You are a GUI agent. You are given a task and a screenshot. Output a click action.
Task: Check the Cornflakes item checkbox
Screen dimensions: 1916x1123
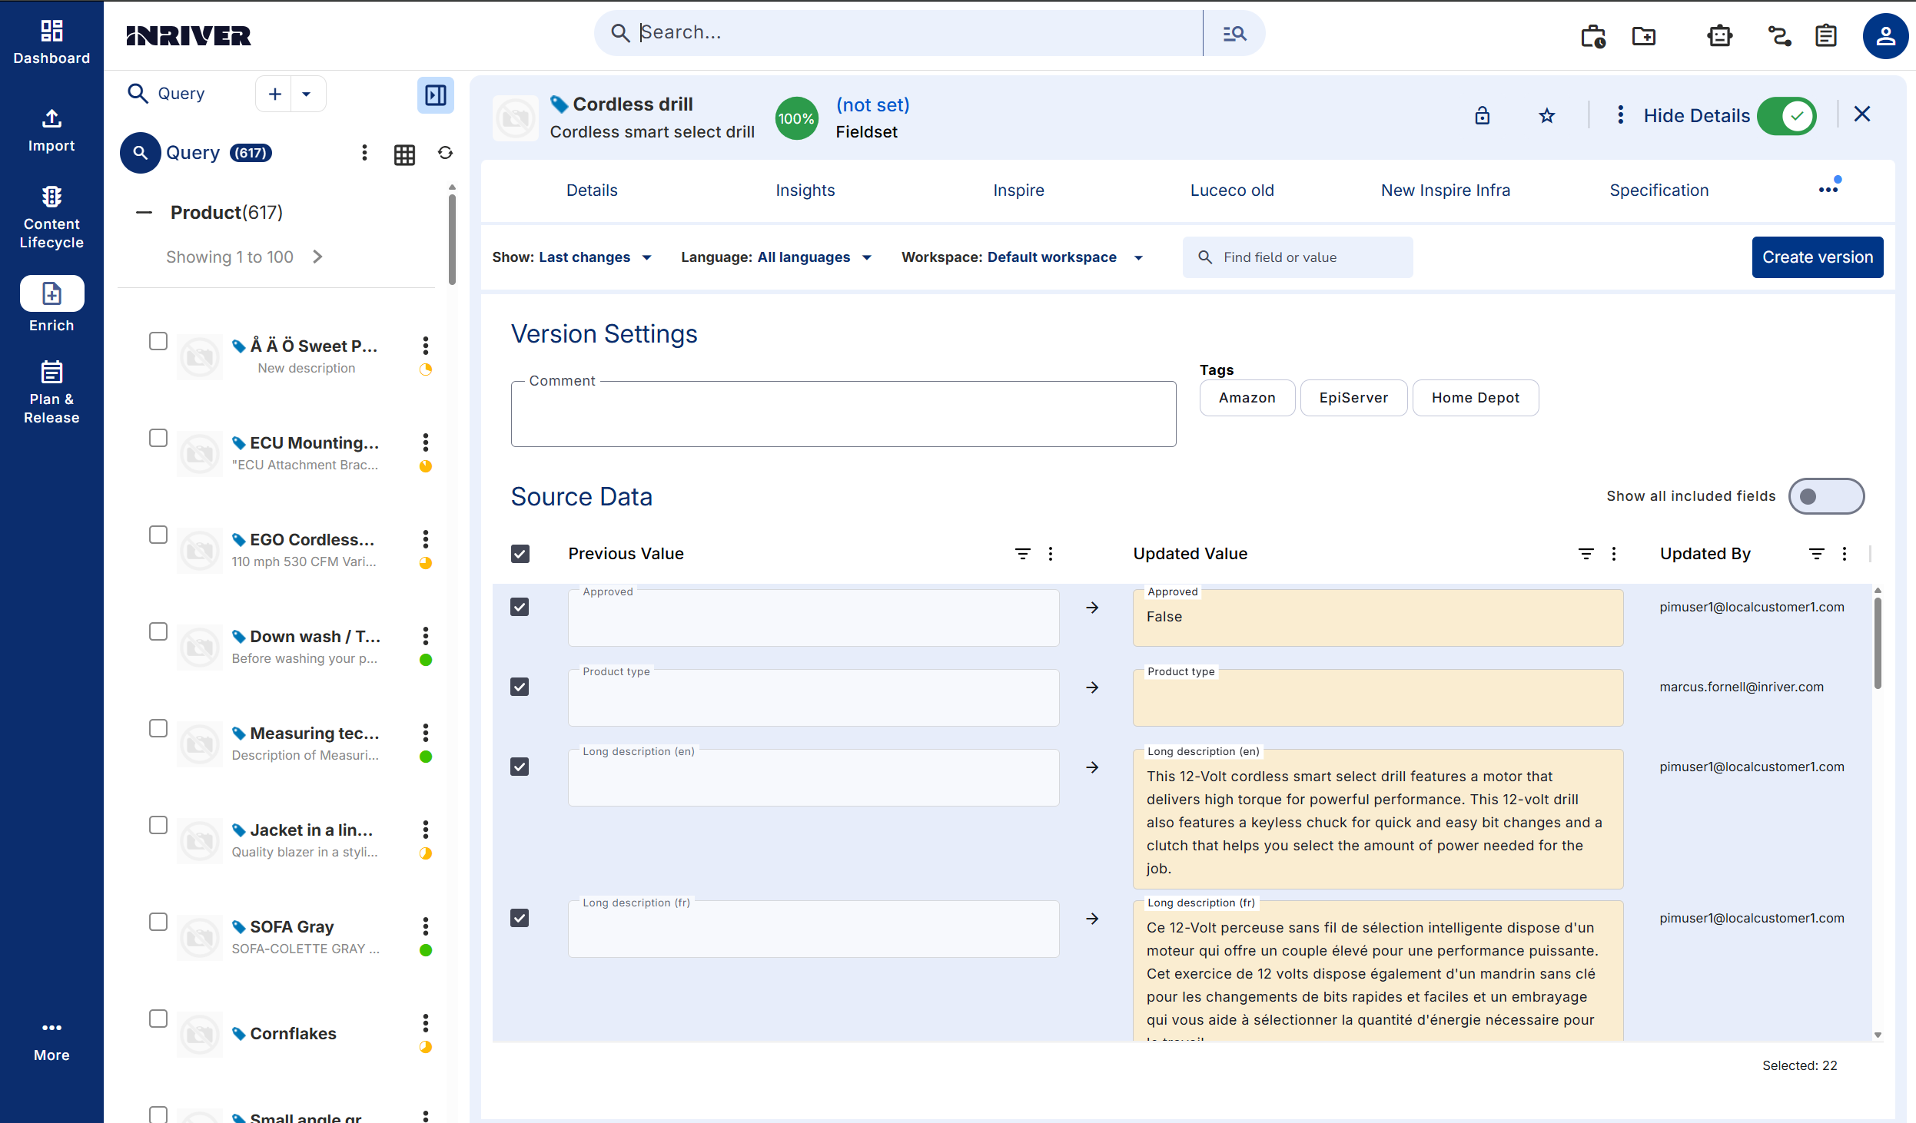158,1019
